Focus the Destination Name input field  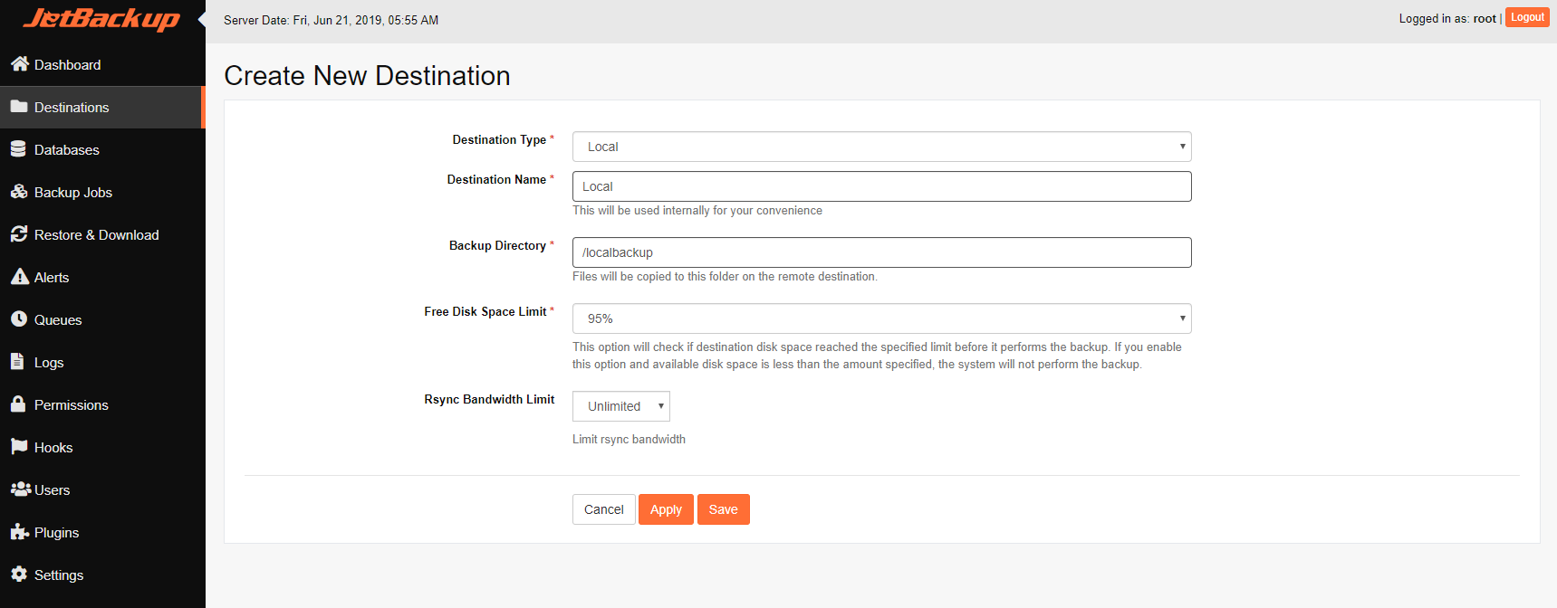[881, 186]
